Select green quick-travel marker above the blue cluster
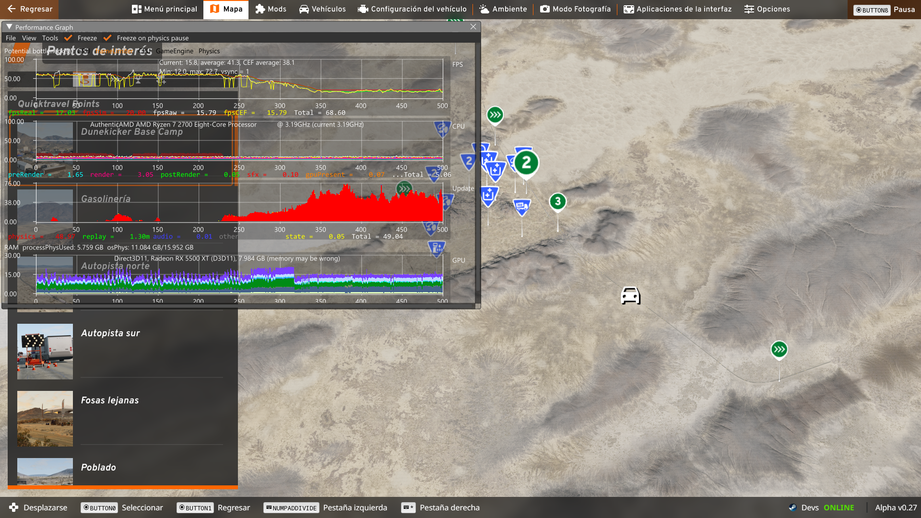The width and height of the screenshot is (921, 518). [x=495, y=115]
